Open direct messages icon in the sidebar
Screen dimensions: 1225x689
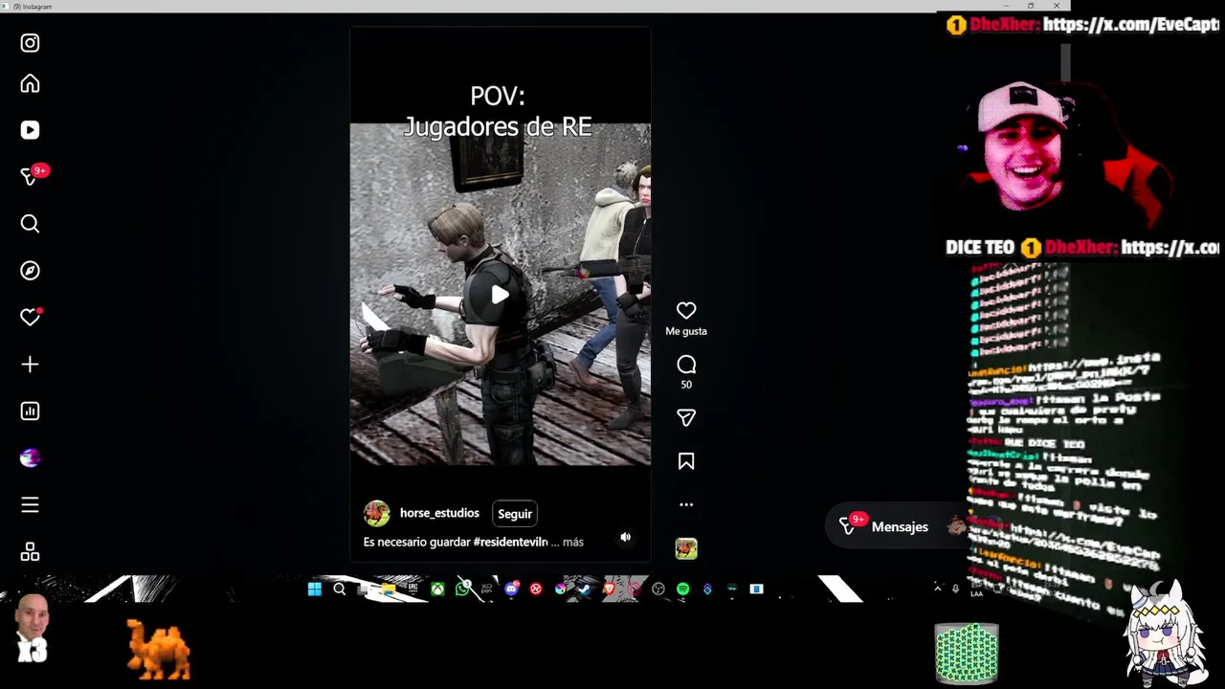[x=32, y=176]
